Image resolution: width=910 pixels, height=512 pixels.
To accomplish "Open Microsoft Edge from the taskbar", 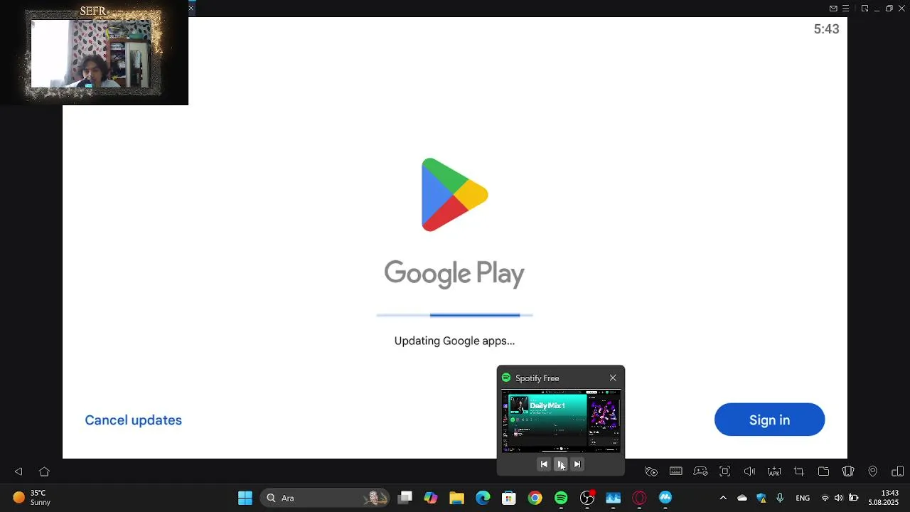I will coord(483,498).
